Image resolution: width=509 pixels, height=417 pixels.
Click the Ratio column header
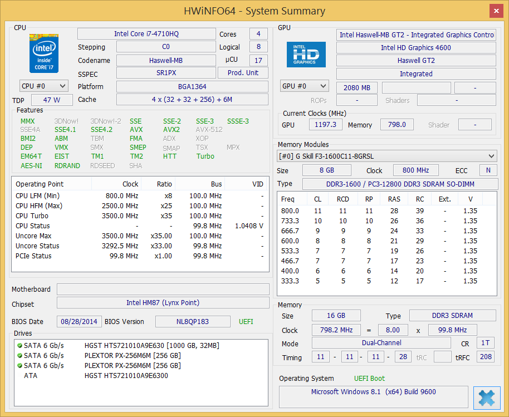pos(158,184)
